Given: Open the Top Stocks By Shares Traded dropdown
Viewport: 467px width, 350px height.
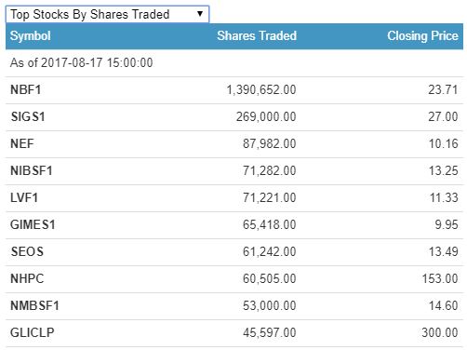Looking at the screenshot, I should (107, 14).
